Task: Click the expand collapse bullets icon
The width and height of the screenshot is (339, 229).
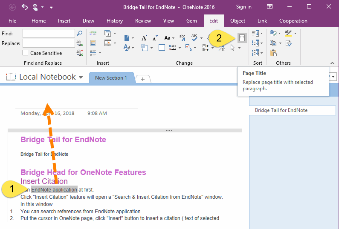Action: [206, 48]
